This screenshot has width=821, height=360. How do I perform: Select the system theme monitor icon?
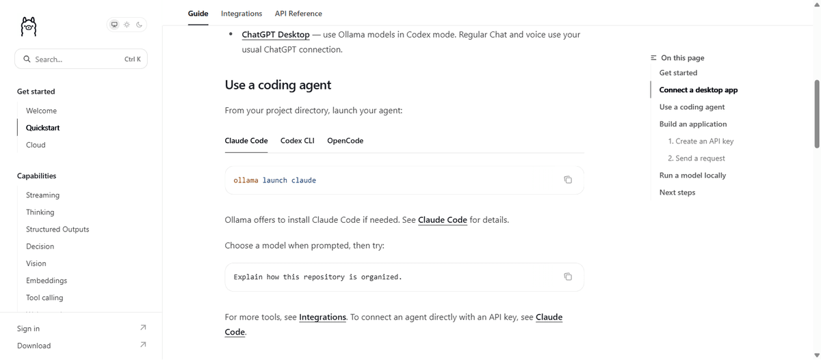tap(114, 25)
